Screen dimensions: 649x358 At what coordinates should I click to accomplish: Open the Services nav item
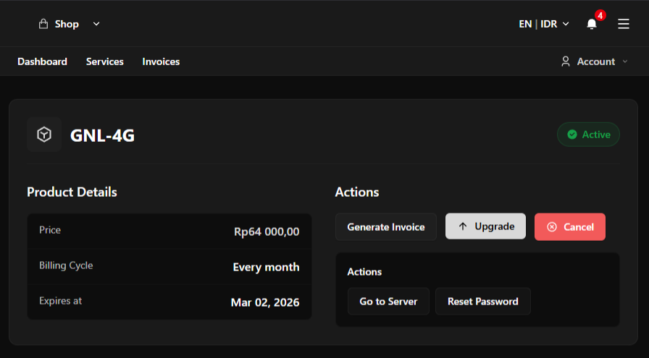pos(104,61)
